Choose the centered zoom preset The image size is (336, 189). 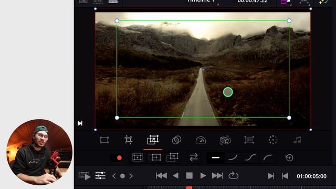tap(138, 157)
